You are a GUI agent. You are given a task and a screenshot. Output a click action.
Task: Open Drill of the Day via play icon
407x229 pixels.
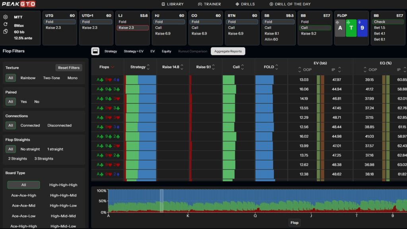click(x=271, y=4)
